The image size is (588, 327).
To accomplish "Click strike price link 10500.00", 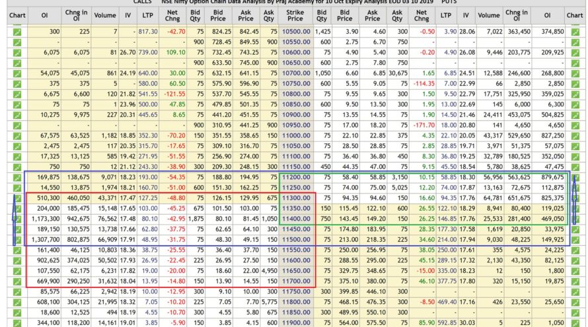I will pyautogui.click(x=296, y=32).
